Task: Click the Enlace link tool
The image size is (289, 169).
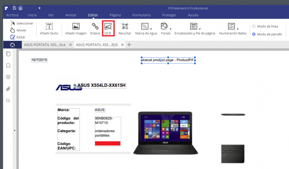Action: pyautogui.click(x=95, y=29)
